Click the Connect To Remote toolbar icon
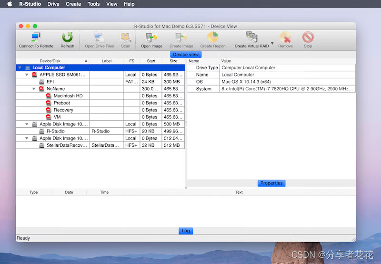381x264 pixels. coord(36,38)
